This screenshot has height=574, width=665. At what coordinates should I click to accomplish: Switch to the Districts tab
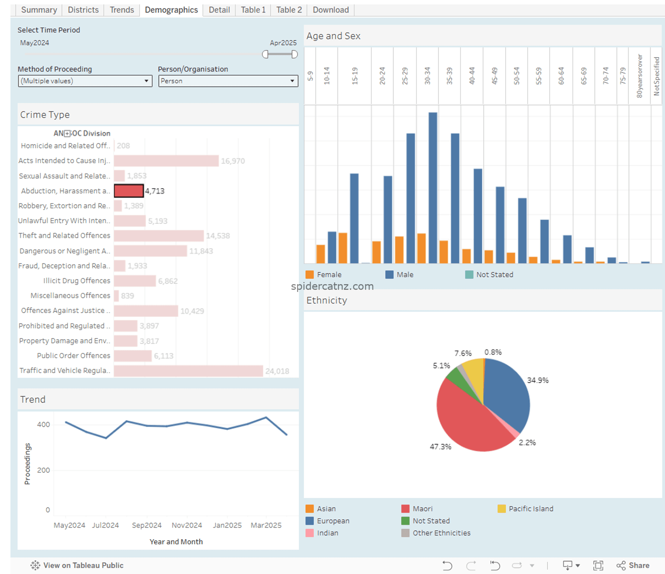83,10
